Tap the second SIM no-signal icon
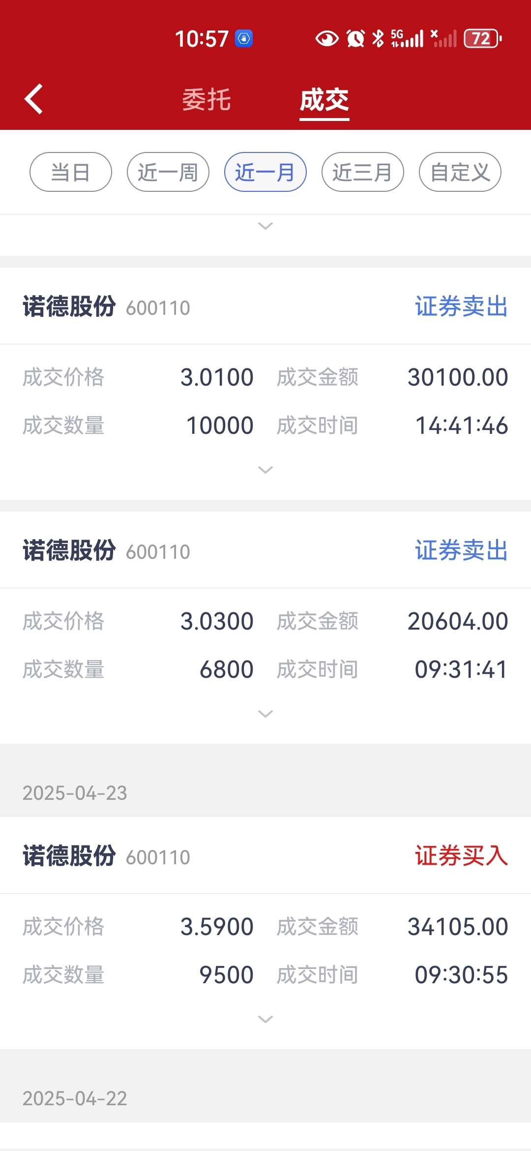The height and width of the screenshot is (1151, 531). 443,38
